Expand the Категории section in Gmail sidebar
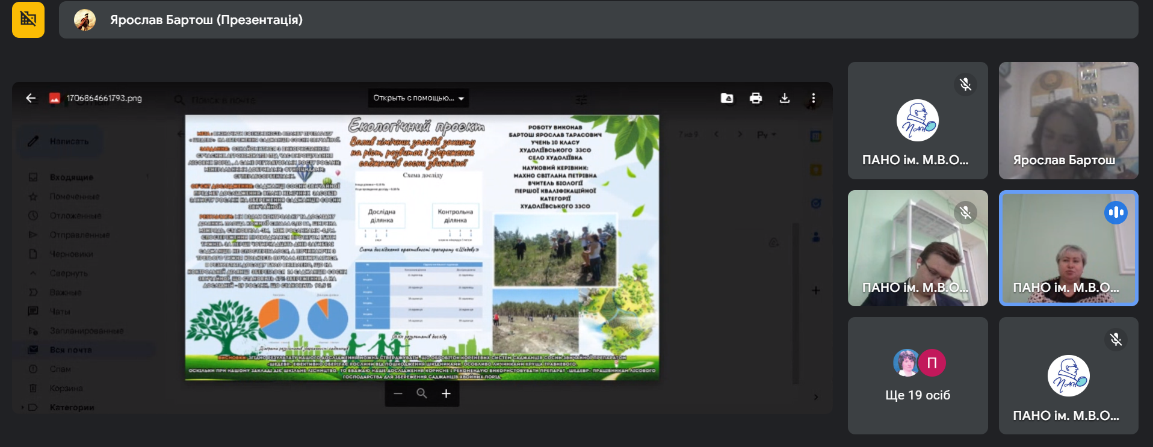Image resolution: width=1153 pixels, height=447 pixels. [x=23, y=407]
